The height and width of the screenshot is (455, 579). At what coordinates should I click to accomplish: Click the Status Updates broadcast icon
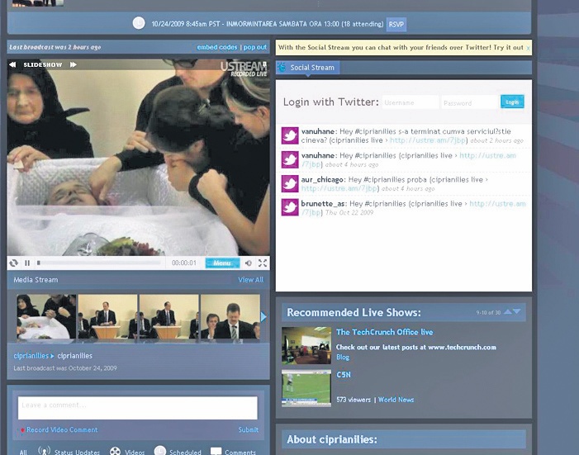pyautogui.click(x=45, y=451)
